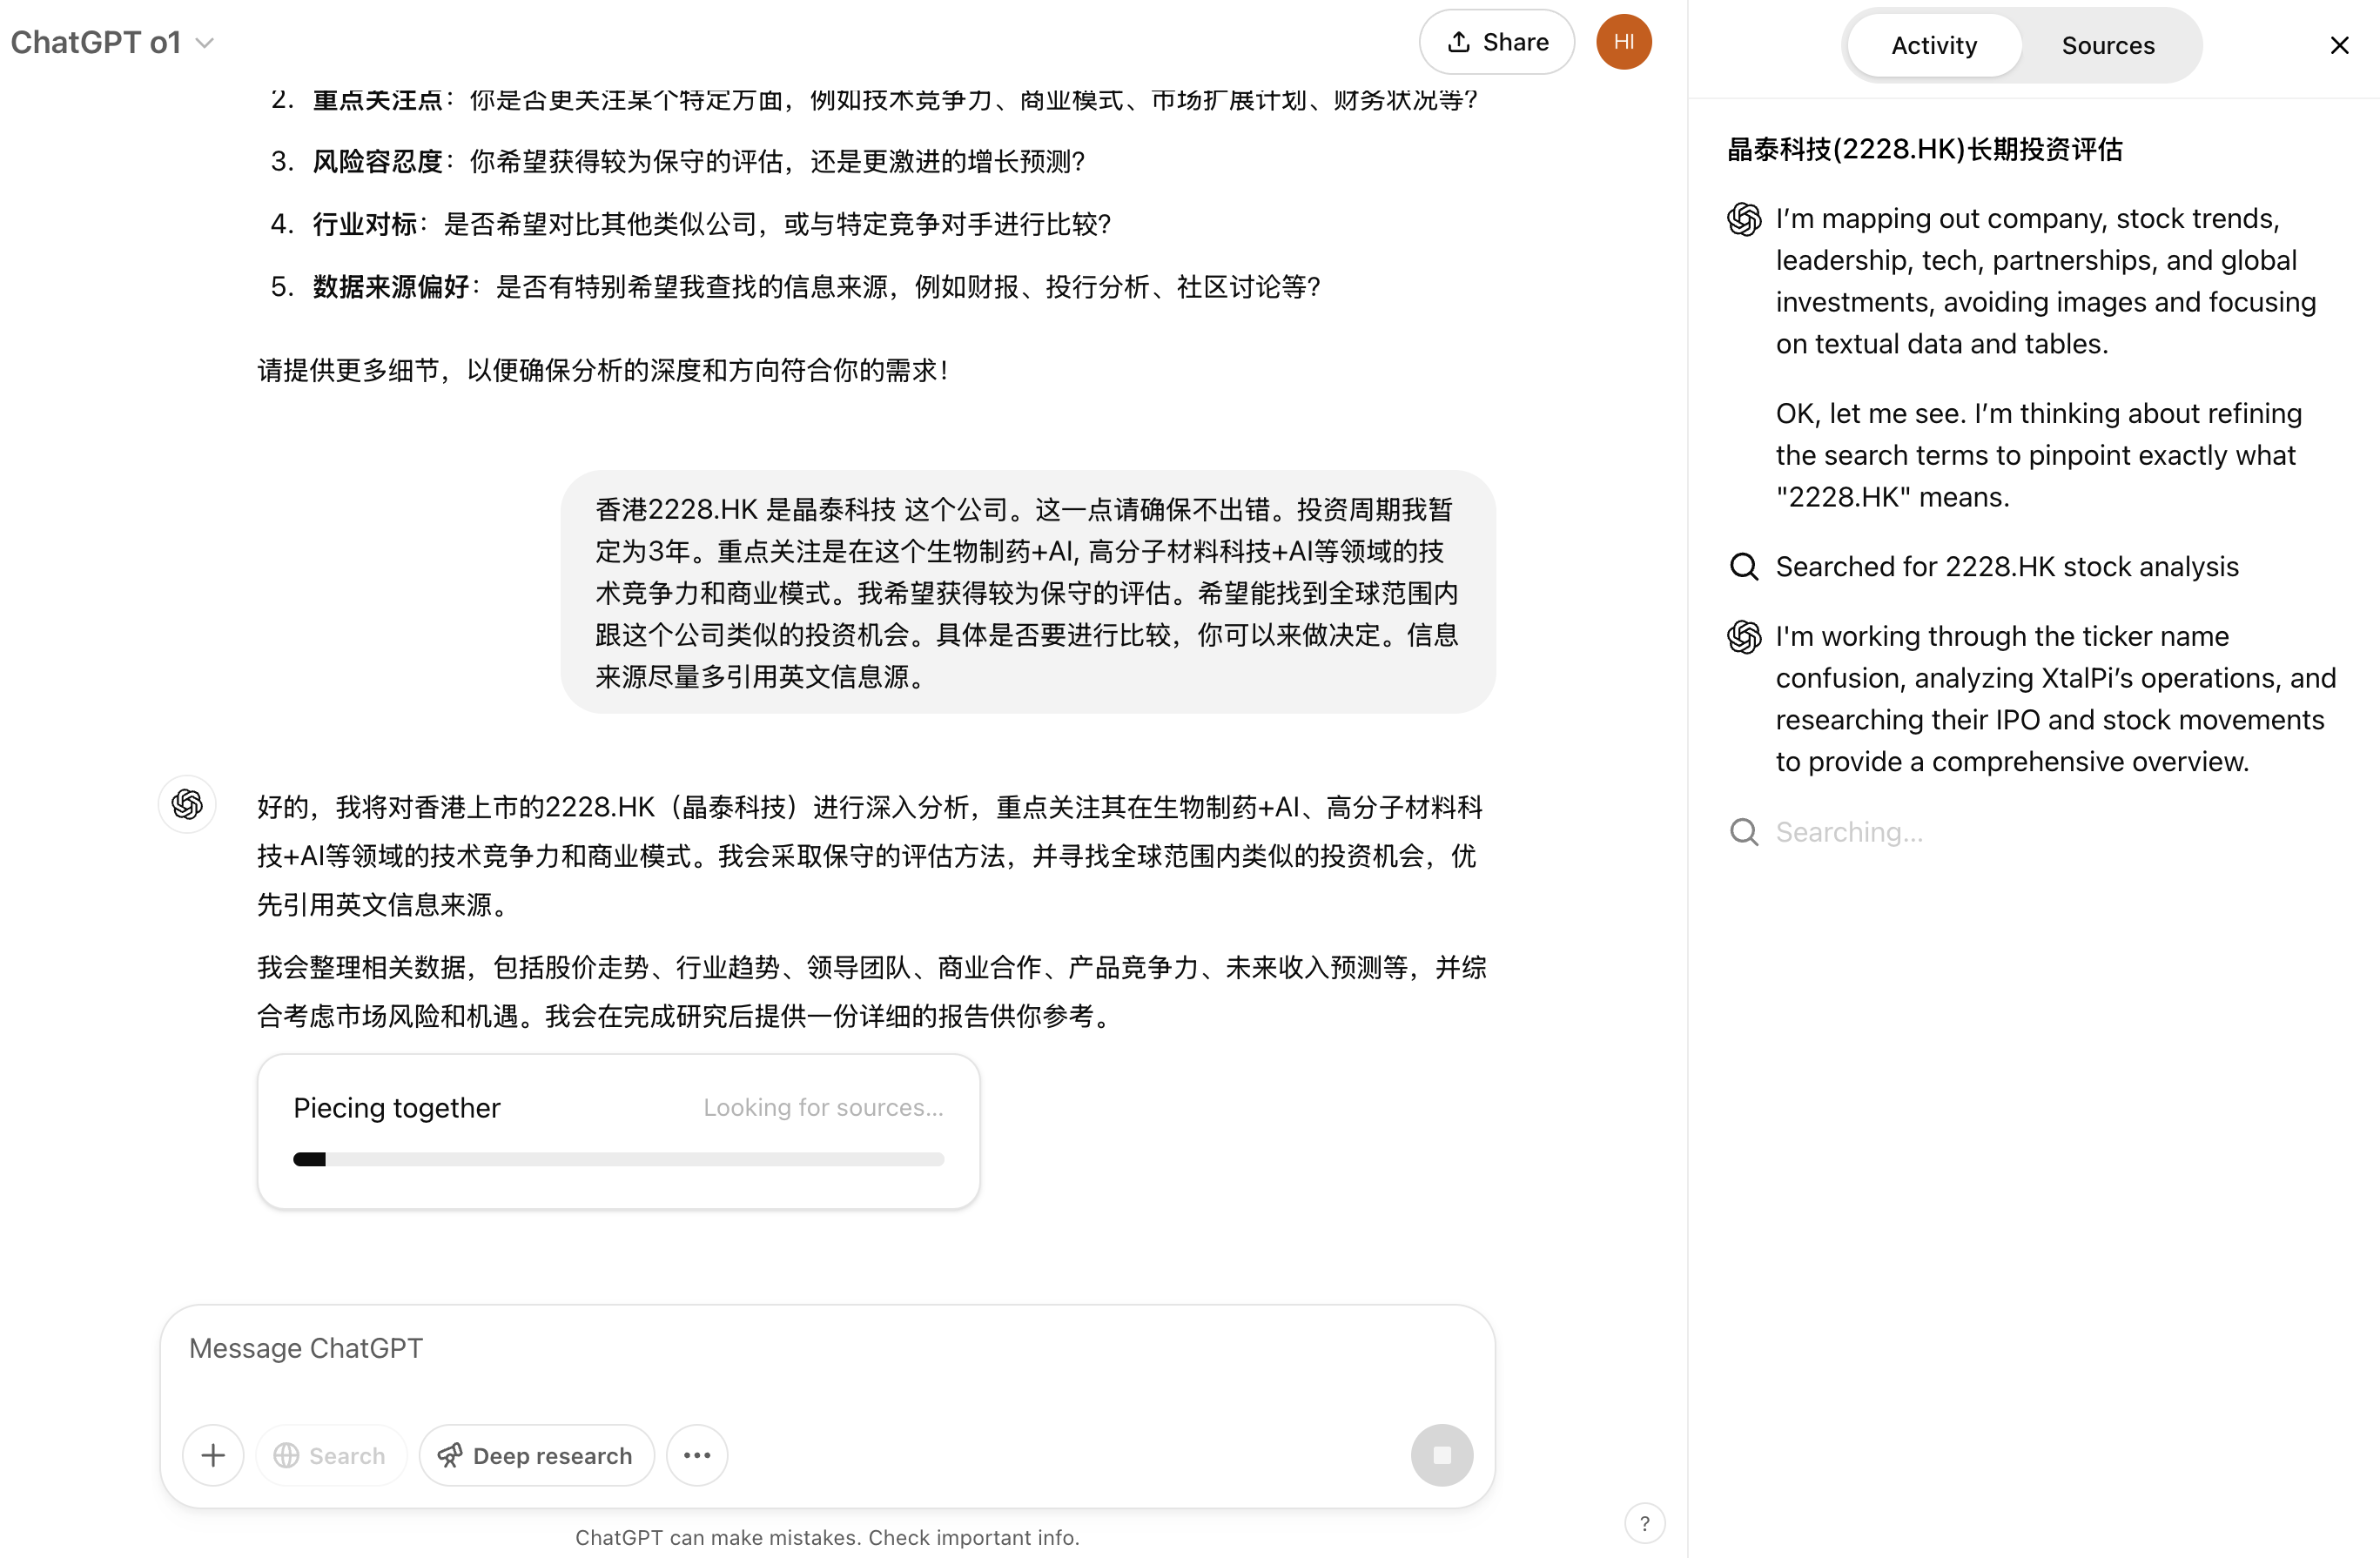Open the three-dots more tools menu
Viewport: 2380px width, 1558px height.
pyautogui.click(x=697, y=1455)
